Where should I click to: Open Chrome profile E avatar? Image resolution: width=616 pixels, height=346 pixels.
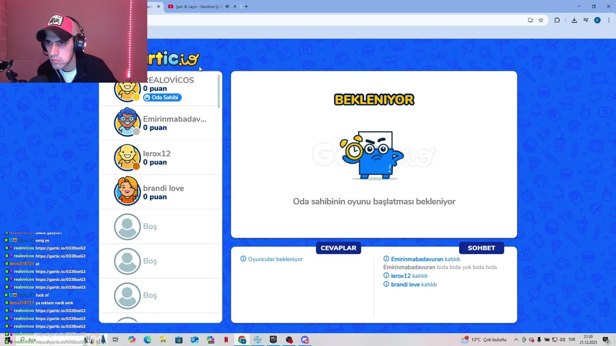point(597,20)
